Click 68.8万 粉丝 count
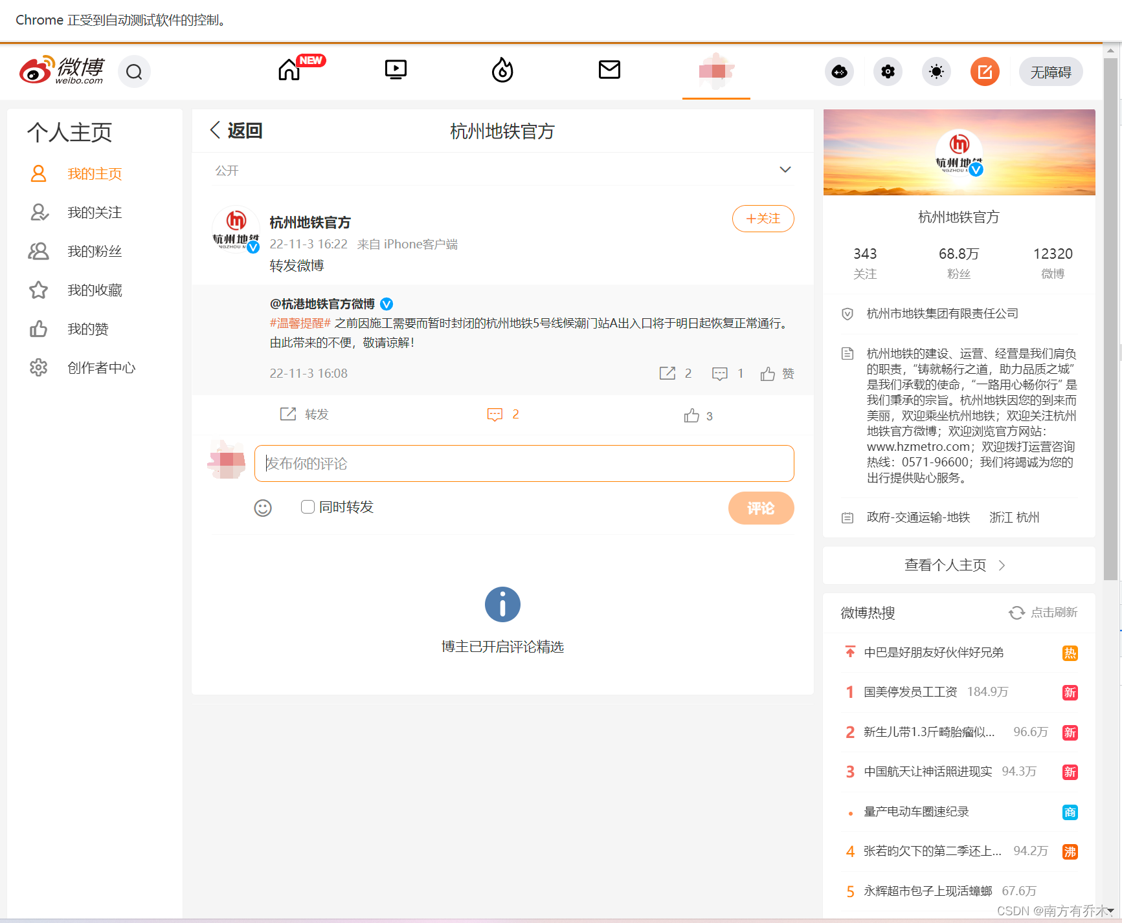Image resolution: width=1122 pixels, height=923 pixels. coord(959,263)
